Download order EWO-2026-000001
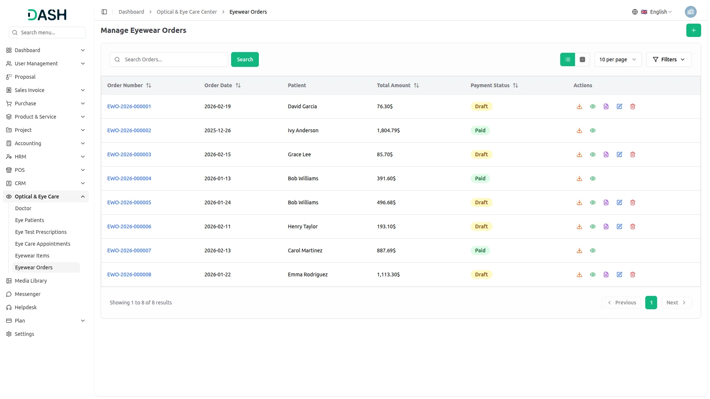Screen dimensions: 710x399 (x=579, y=106)
